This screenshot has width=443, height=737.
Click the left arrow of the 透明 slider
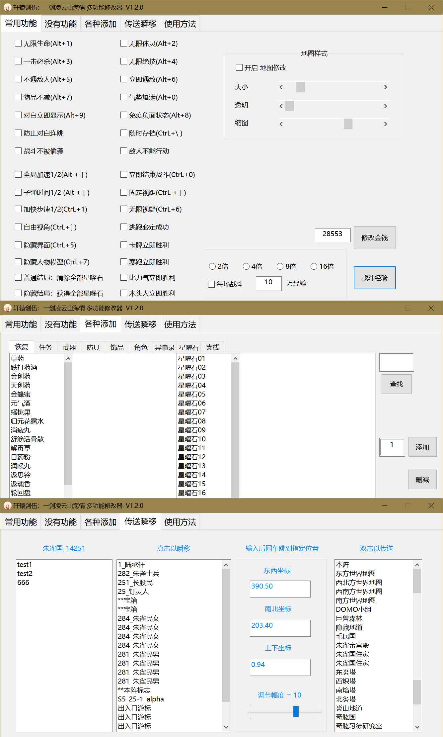click(x=281, y=106)
